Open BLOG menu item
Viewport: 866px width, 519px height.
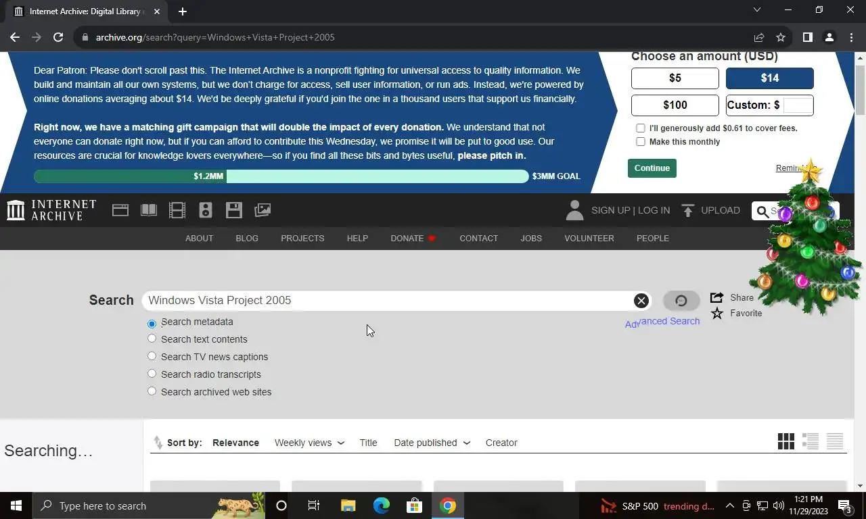(x=247, y=239)
